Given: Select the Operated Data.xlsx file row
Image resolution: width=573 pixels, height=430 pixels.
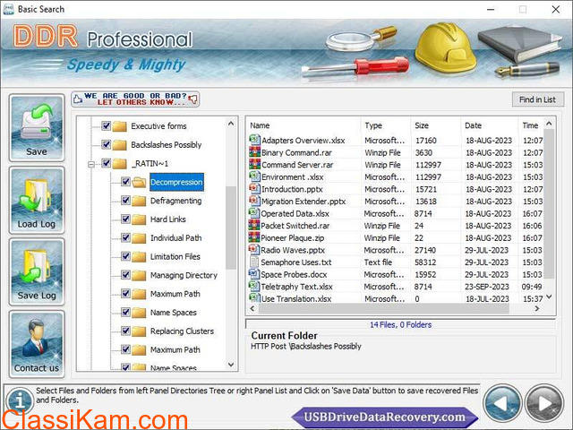Looking at the screenshot, I should (x=396, y=213).
